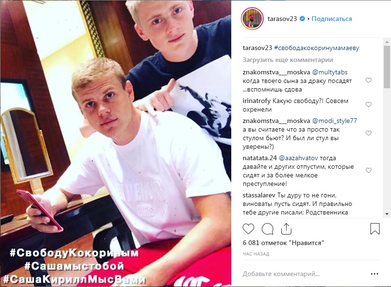
Task: Open the @multytabs mention
Action: pyautogui.click(x=329, y=72)
